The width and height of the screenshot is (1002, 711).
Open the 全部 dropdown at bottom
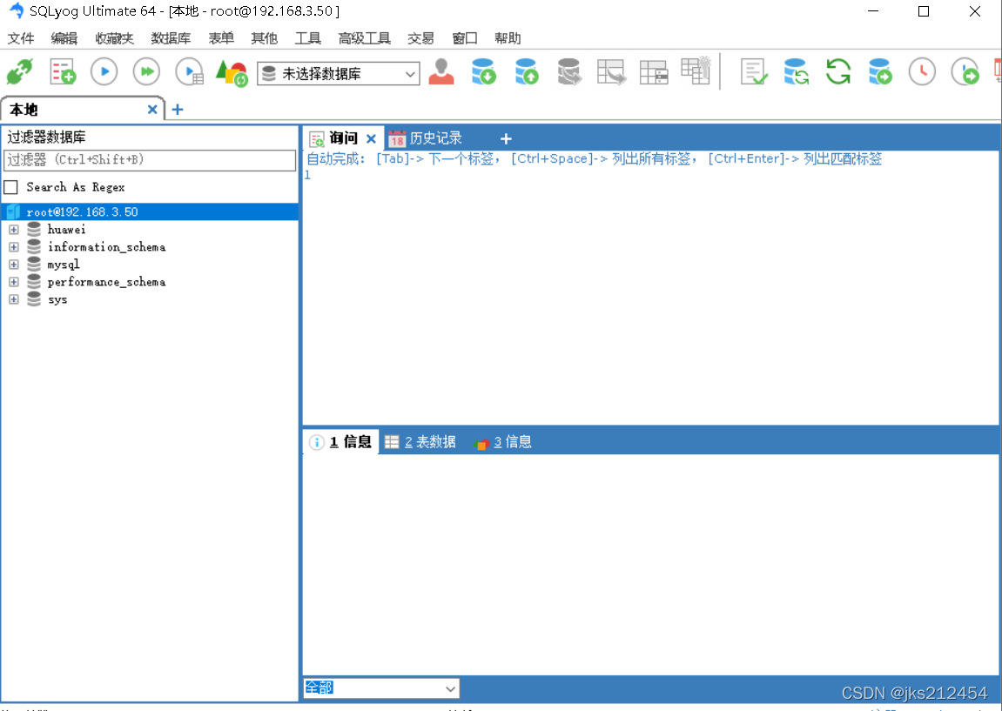[380, 688]
